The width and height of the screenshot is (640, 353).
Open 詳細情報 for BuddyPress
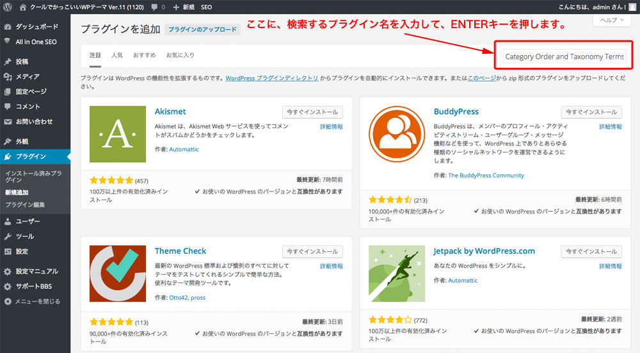611,127
